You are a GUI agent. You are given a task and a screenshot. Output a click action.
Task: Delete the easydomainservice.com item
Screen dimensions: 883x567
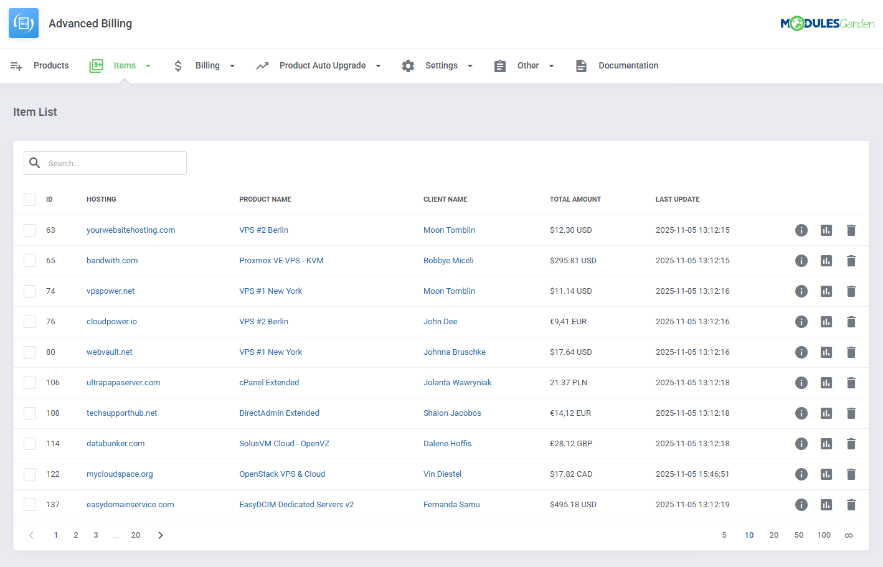(851, 504)
